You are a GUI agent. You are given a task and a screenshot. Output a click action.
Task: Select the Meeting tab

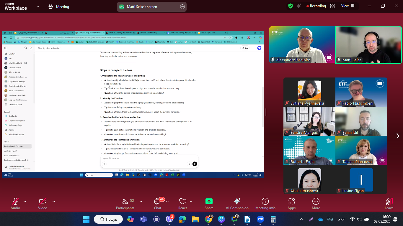(59, 6)
